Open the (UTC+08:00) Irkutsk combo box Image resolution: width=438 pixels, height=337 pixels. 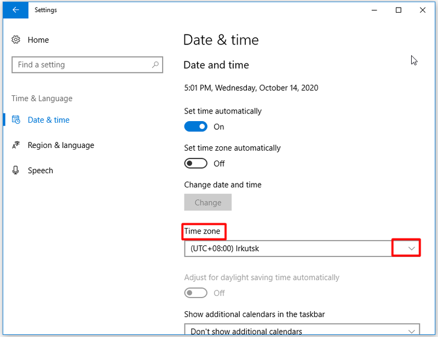point(302,248)
